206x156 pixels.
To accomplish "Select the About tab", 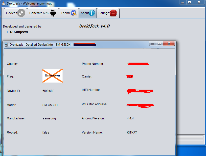I will pos(88,13).
